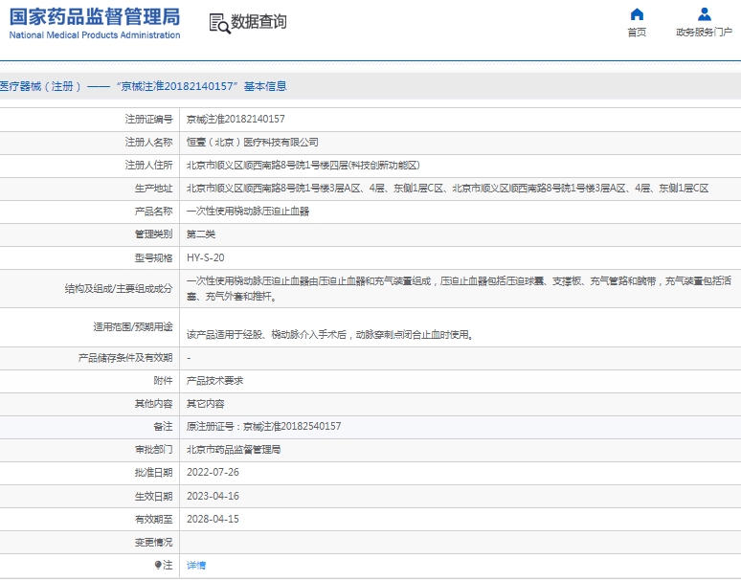Click the home (首页) house icon
741x580 pixels.
coord(637,14)
